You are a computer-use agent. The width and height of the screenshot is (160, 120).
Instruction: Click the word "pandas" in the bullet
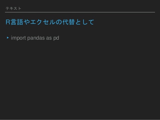tap(36, 38)
